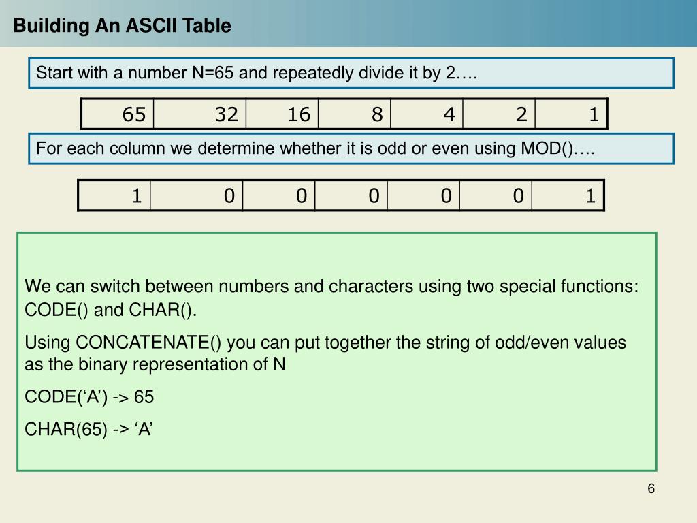Click the cell with value 8

click(x=354, y=114)
